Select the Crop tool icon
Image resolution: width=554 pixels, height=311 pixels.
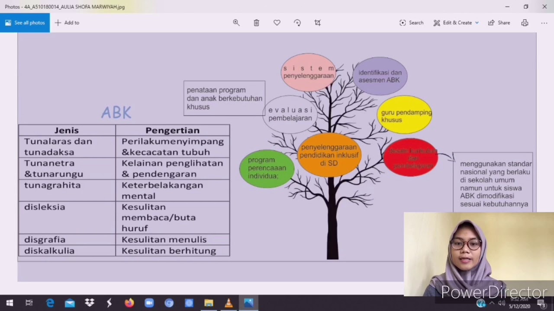click(318, 23)
